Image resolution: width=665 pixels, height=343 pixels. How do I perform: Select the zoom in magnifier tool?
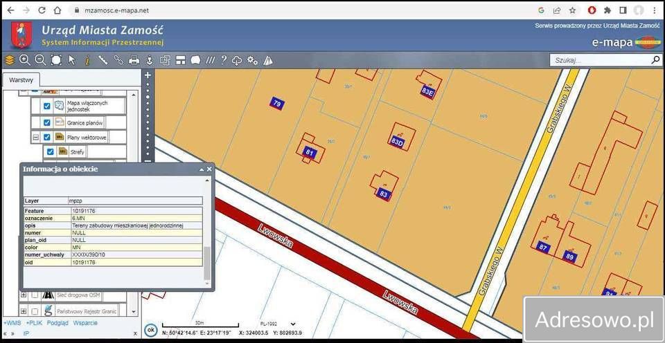pos(25,61)
